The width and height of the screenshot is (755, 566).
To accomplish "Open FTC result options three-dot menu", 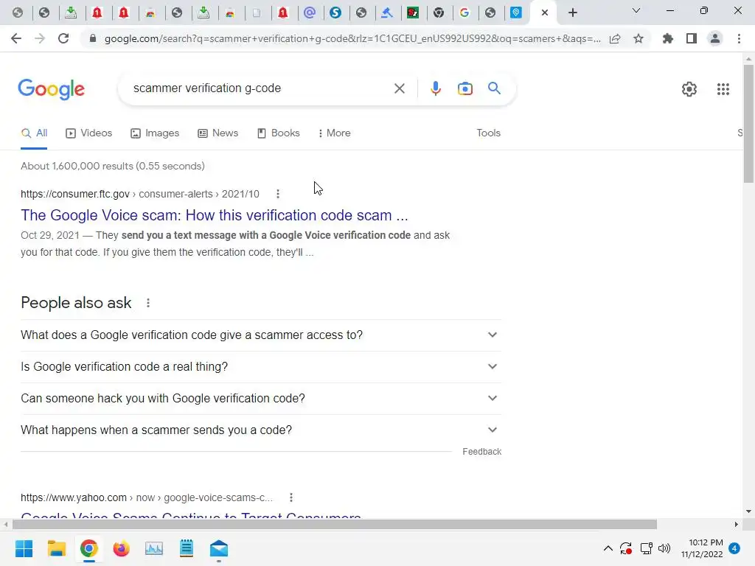I will tap(278, 194).
